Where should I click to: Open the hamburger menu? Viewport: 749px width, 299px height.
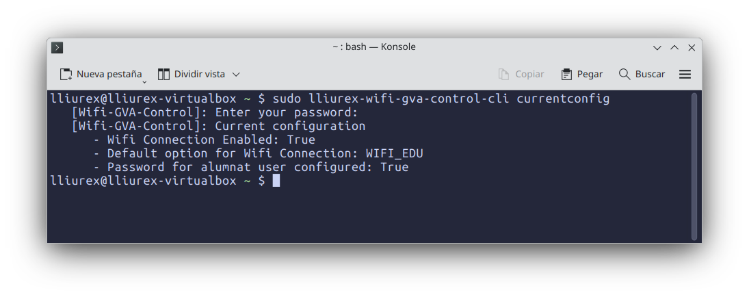coord(685,74)
